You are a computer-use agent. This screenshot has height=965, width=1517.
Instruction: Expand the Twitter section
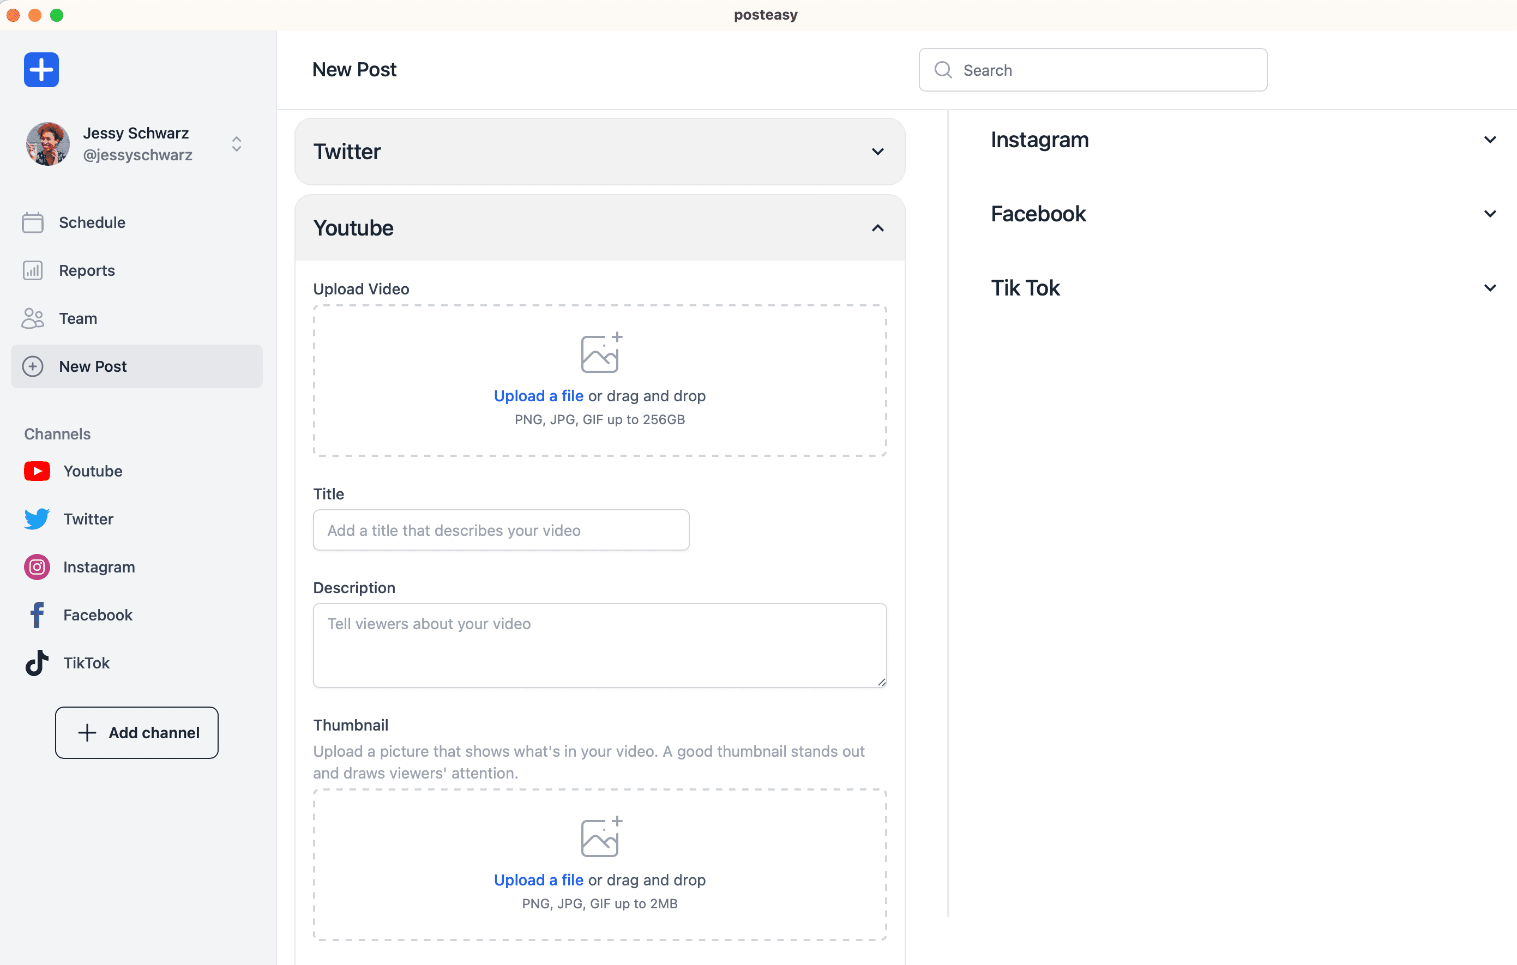click(877, 152)
